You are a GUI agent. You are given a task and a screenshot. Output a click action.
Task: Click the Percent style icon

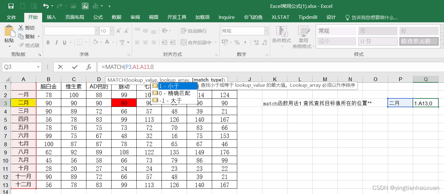tap(237, 42)
